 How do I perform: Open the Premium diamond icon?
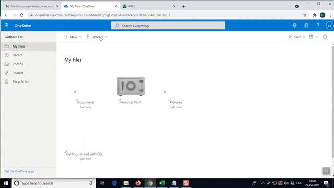coord(294,26)
